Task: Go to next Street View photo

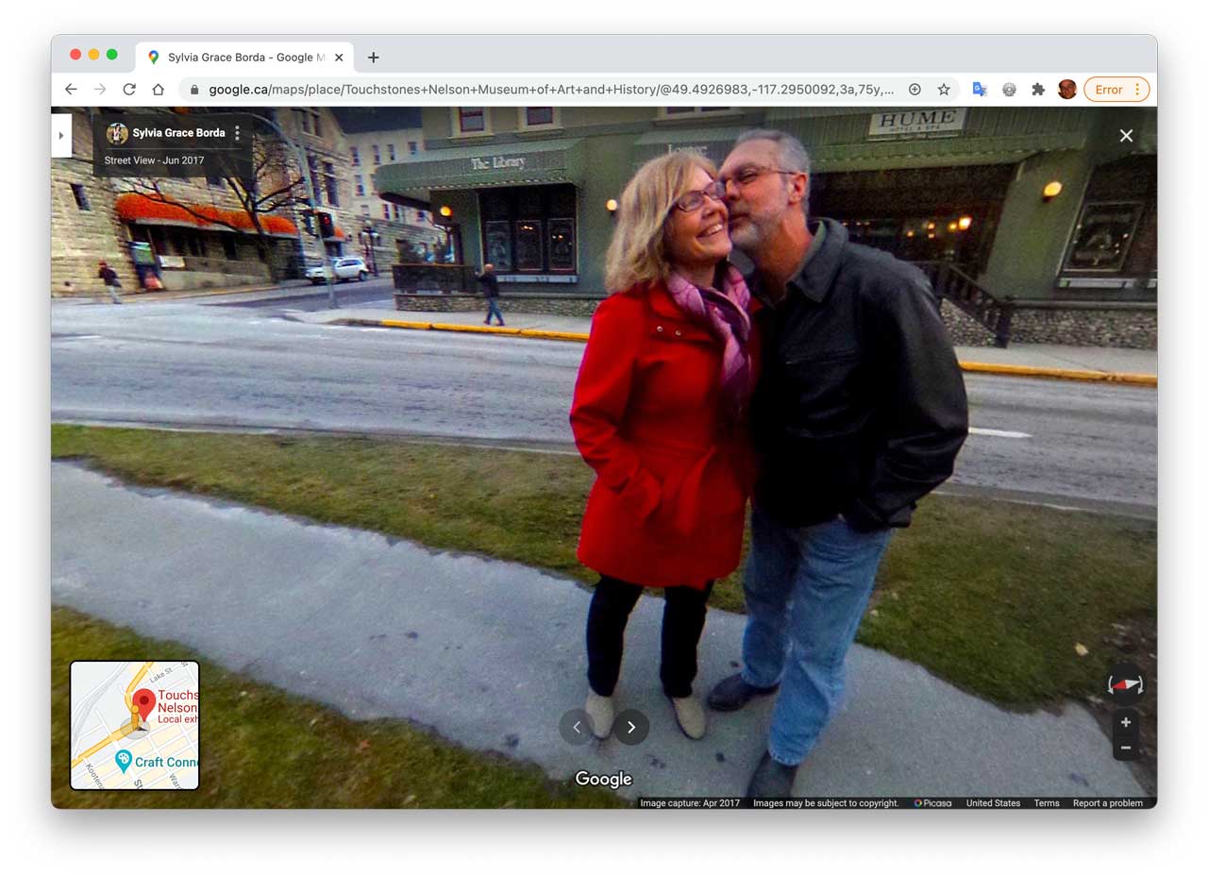Action: pos(631,727)
